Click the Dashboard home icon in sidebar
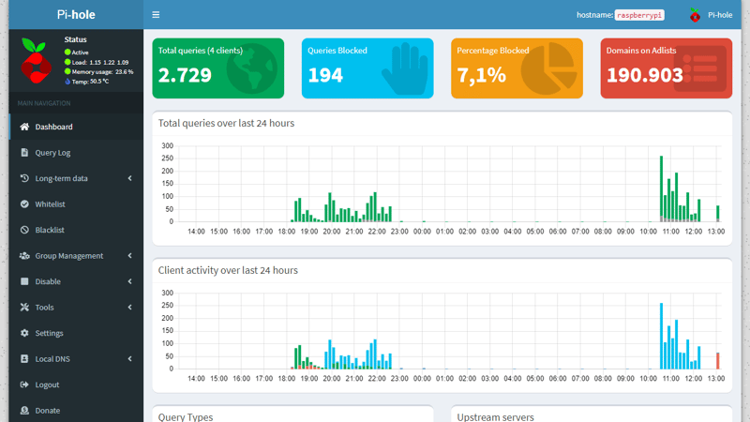The width and height of the screenshot is (750, 422). 24,127
